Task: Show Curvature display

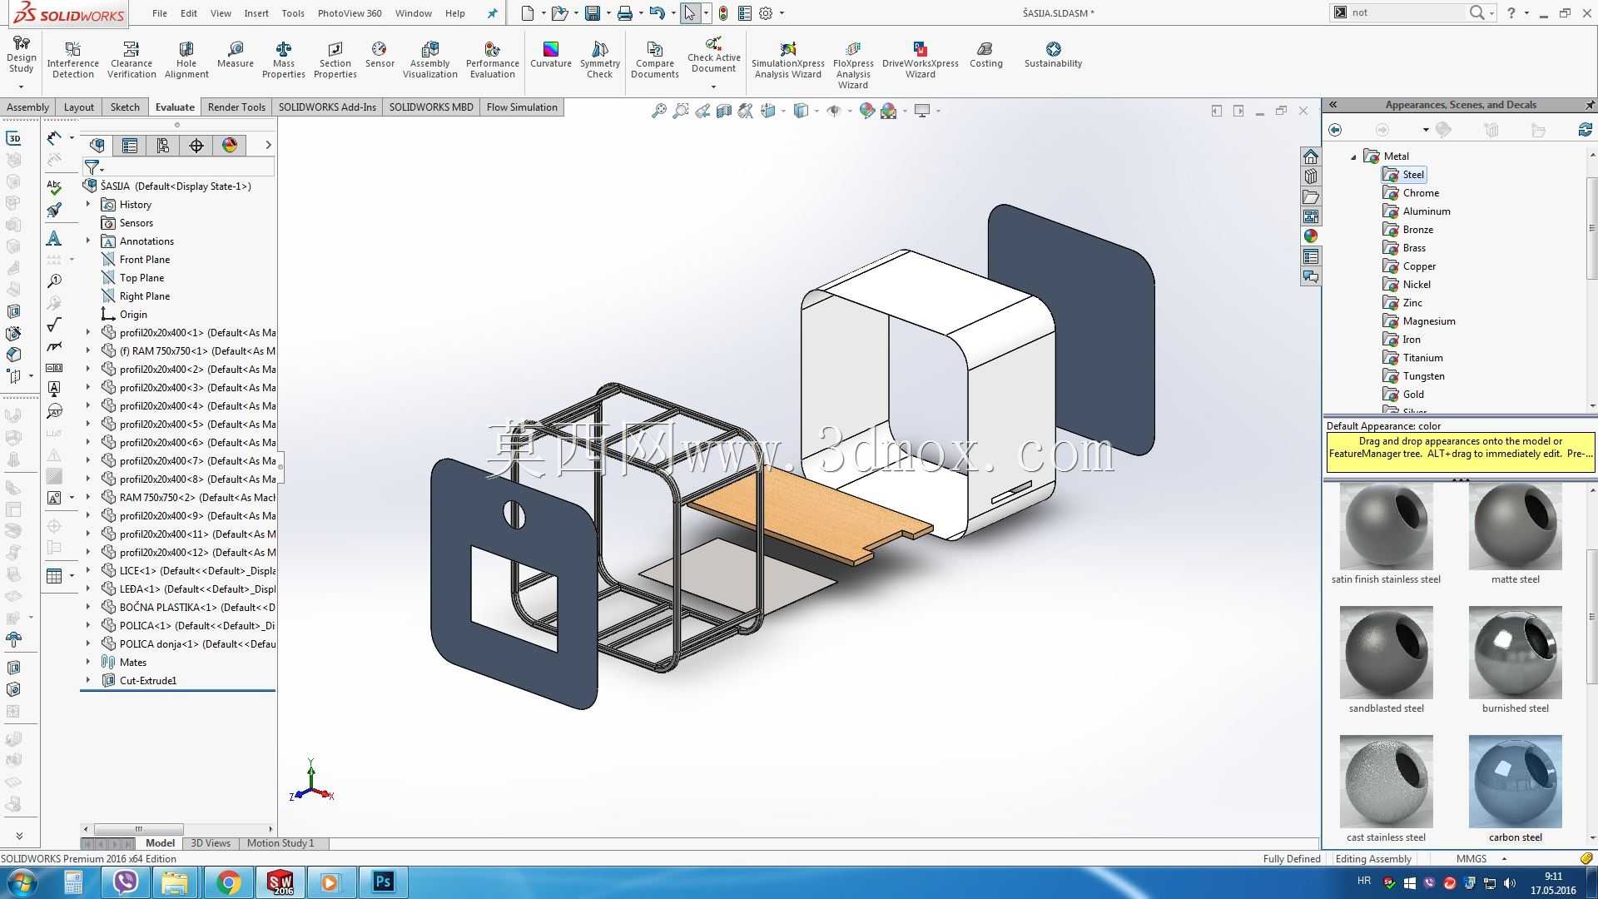Action: tap(551, 55)
